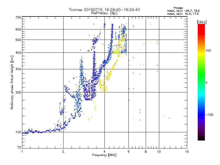Image resolution: width=220 pixels, height=165 pixels.
Task: Click the '200' y-axis tick label
Action: point(18,92)
